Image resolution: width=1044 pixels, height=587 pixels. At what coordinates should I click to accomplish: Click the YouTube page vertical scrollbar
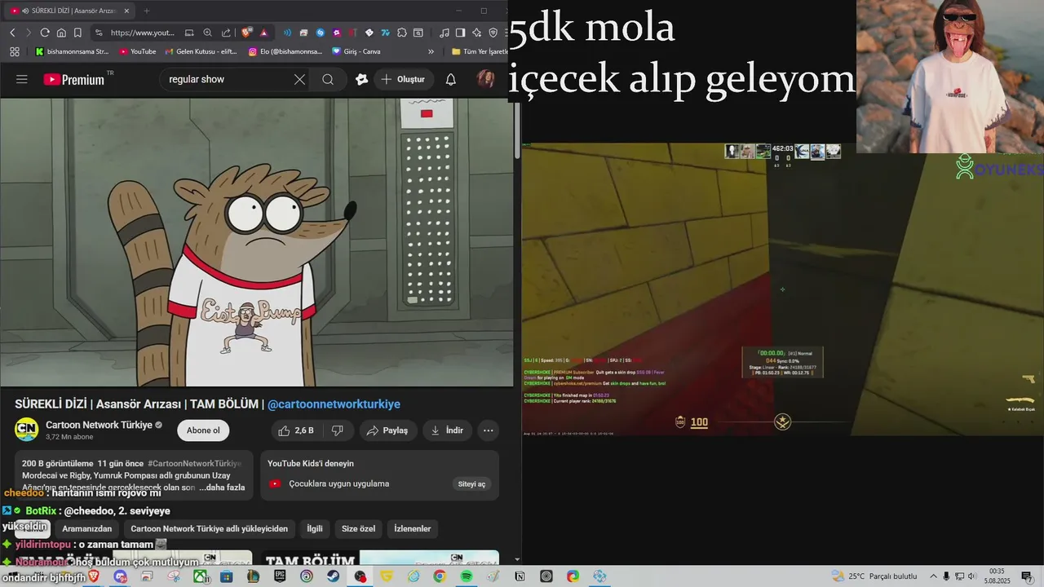click(x=517, y=130)
